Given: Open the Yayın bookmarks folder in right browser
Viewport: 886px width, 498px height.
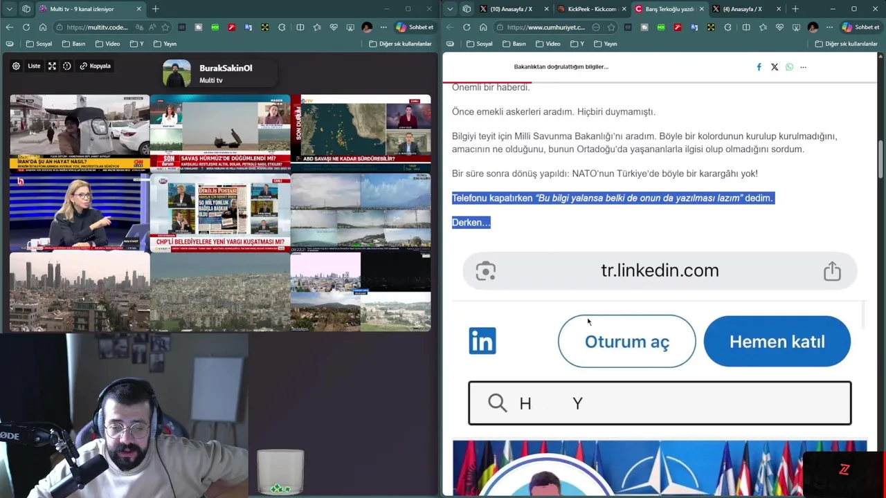Looking at the screenshot, I should point(604,44).
